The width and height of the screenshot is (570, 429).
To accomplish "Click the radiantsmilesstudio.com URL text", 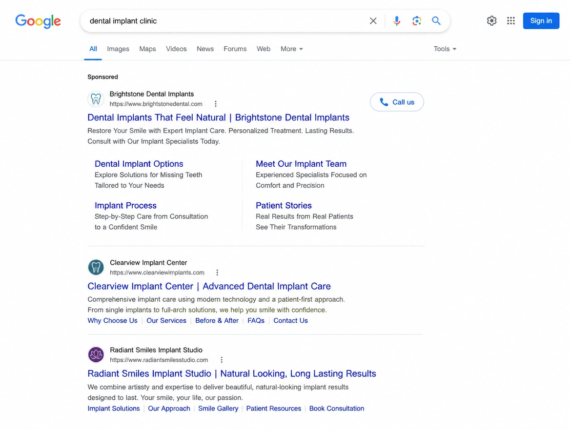I will pyautogui.click(x=159, y=360).
